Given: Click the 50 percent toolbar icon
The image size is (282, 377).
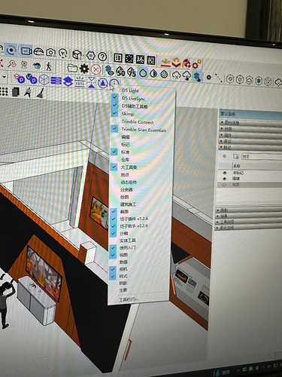Looking at the screenshot, I should coord(120,72).
